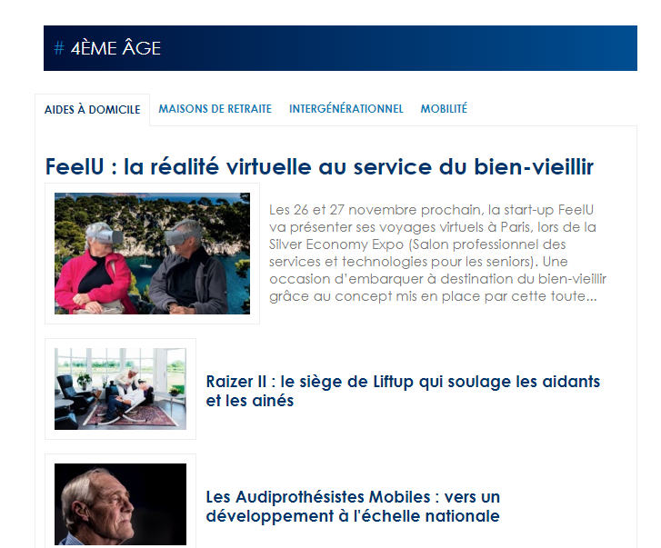Open the Intergénérationnel tab
This screenshot has height=548, width=661.
tap(346, 109)
